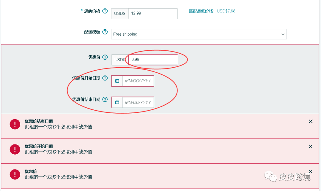Open the date picker calendar for 优惠价结束日期
This screenshot has height=191, width=321.
(x=117, y=102)
